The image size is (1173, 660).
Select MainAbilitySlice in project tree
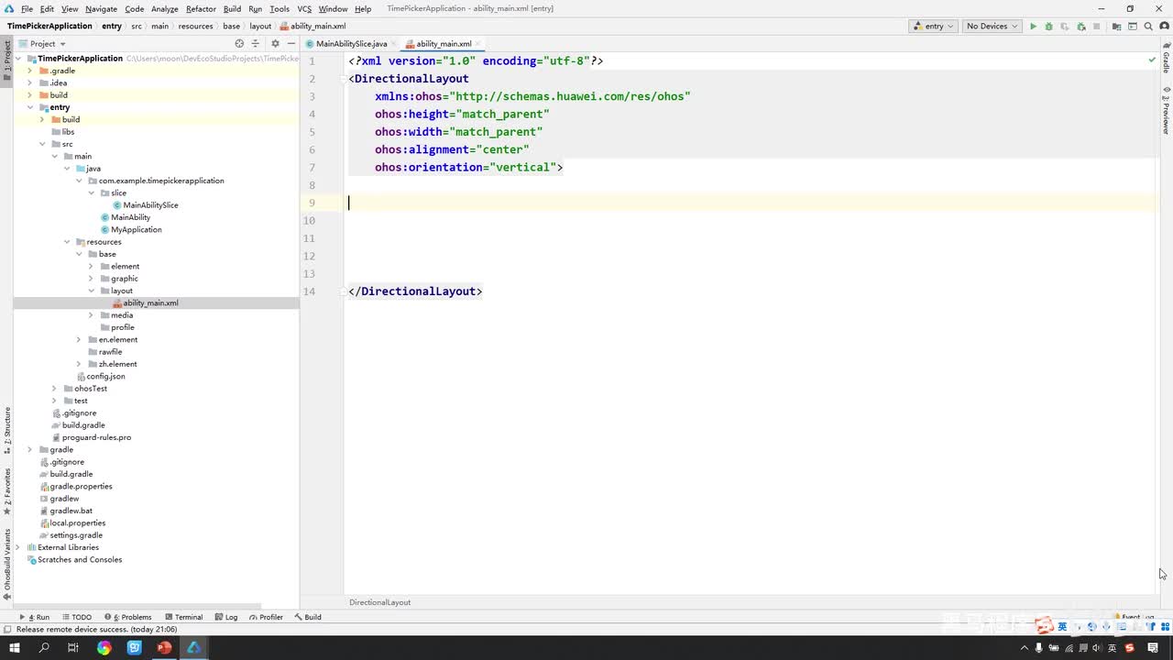tap(150, 205)
